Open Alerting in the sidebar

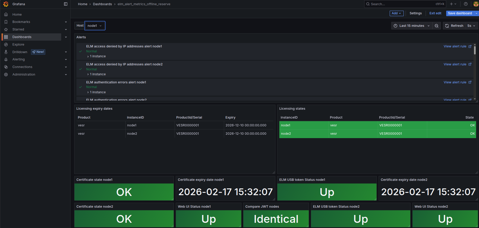pos(18,59)
